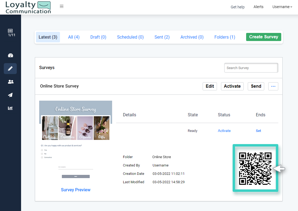Open the options ellipsis next to Send
This screenshot has height=211, width=298.
point(273,86)
